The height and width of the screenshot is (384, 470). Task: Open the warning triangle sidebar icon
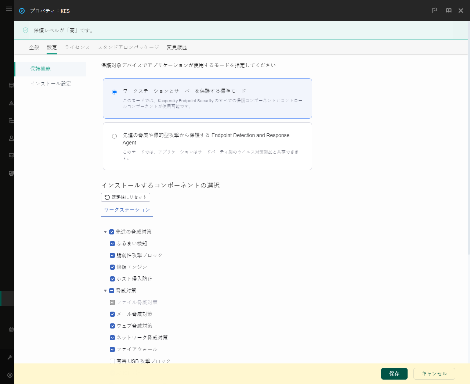click(11, 103)
